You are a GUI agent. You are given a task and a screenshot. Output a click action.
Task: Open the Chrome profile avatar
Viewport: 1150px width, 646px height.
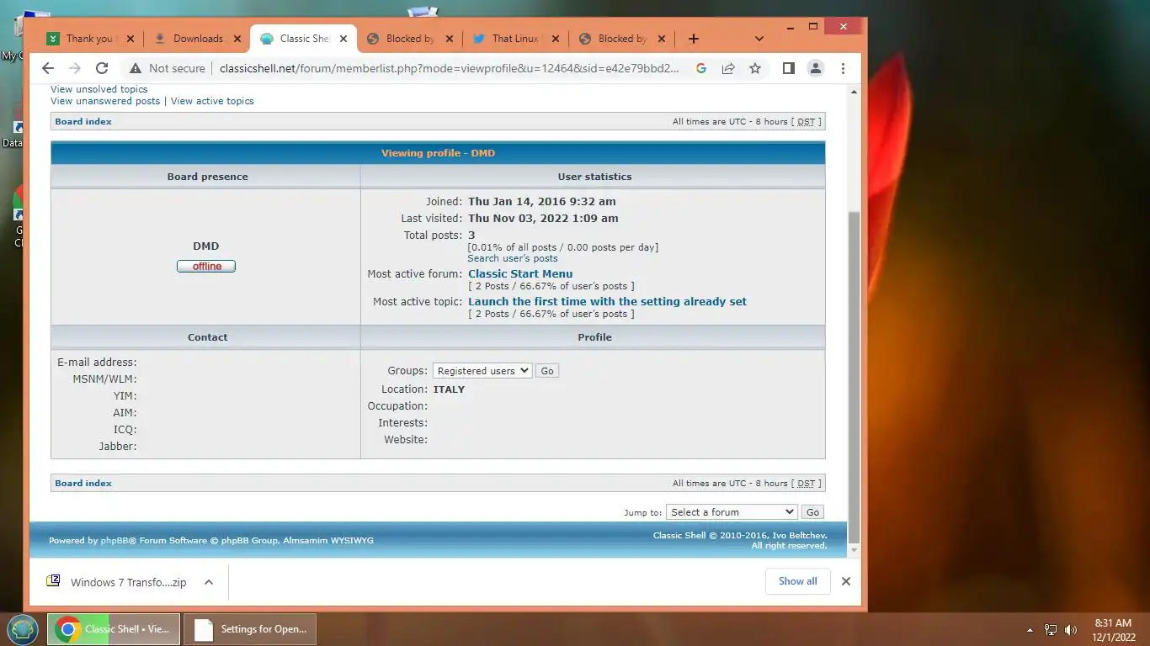tap(816, 69)
